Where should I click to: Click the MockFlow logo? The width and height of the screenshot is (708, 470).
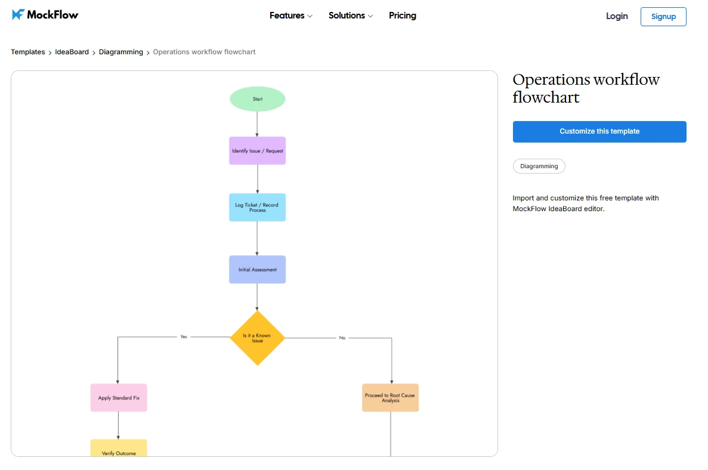pyautogui.click(x=45, y=15)
